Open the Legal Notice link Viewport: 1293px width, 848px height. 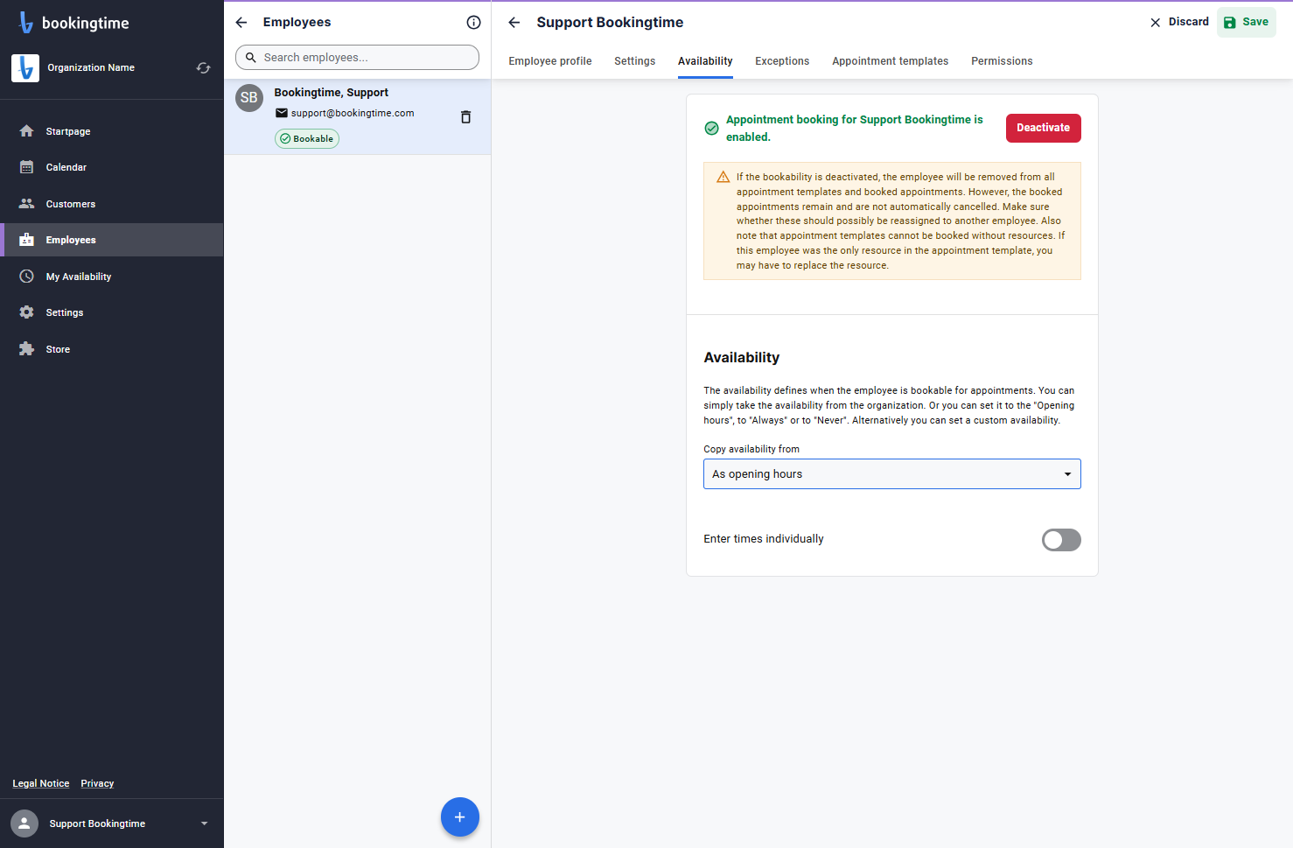click(x=41, y=783)
